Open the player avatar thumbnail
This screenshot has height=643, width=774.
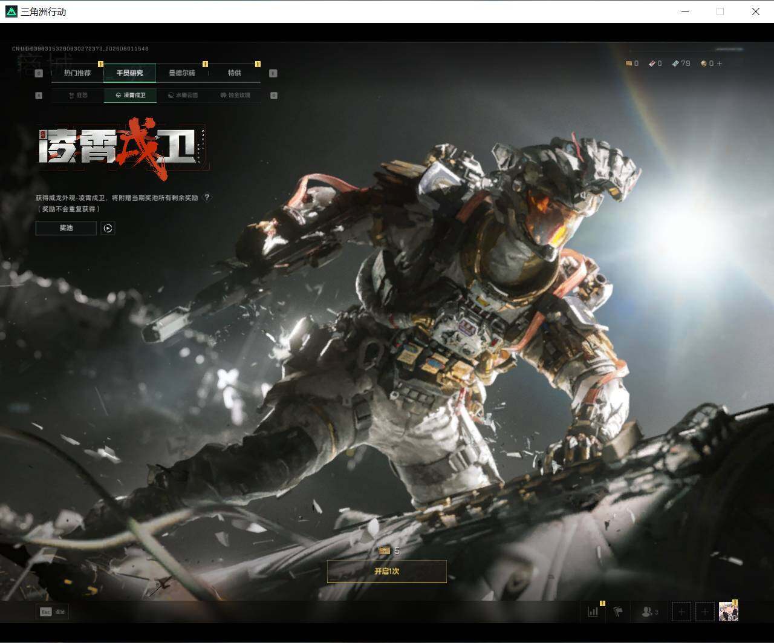click(729, 612)
